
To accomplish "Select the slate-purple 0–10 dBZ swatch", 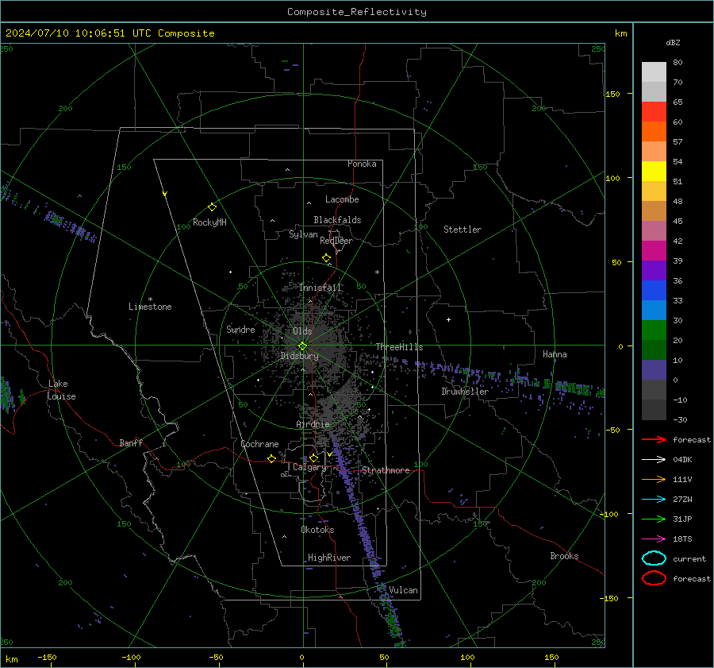I will pos(654,370).
